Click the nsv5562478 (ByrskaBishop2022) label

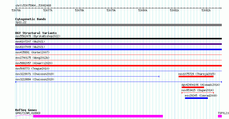click(38, 36)
